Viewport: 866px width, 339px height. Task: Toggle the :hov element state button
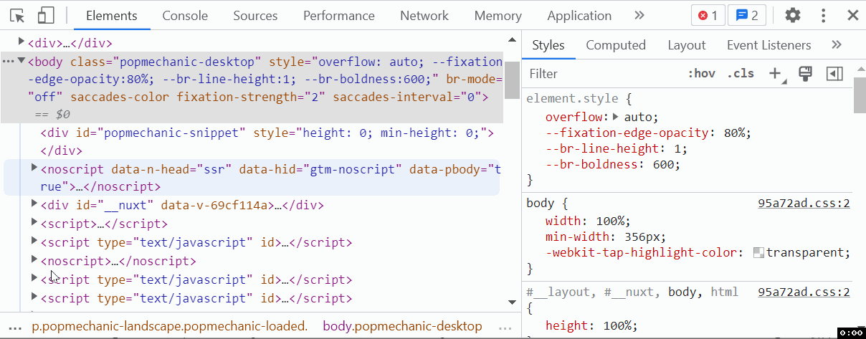[x=701, y=73]
